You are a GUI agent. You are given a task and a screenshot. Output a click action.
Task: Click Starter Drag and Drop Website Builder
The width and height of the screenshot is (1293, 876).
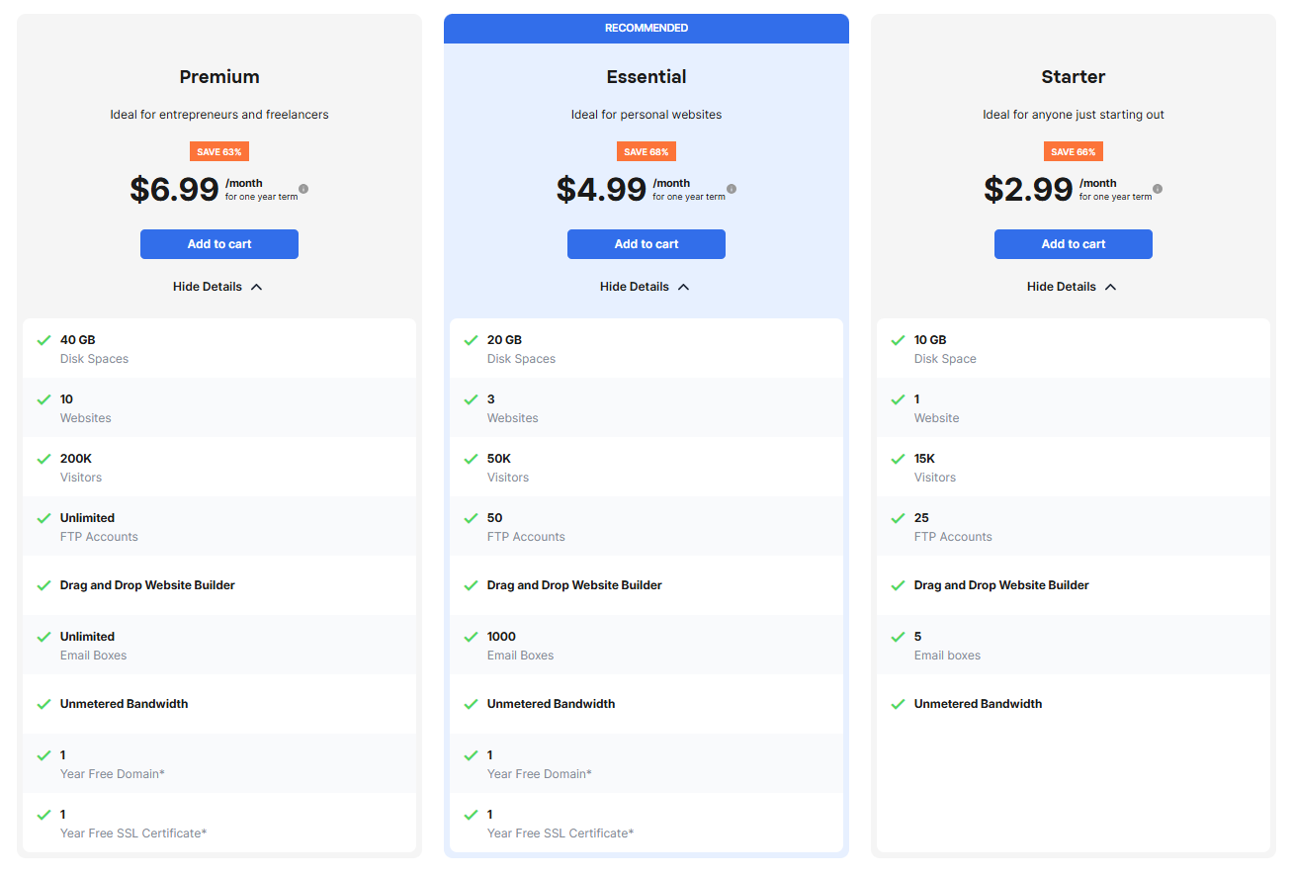pyautogui.click(x=1000, y=585)
